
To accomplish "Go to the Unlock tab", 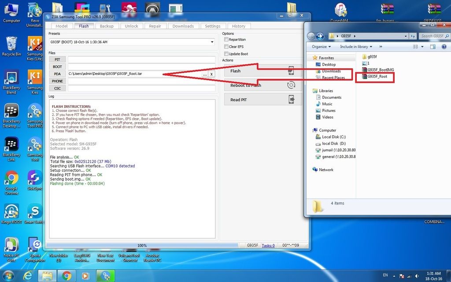I will (x=131, y=26).
